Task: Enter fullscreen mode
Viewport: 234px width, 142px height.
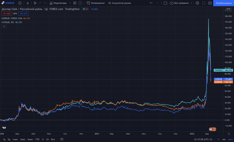Action: pos(204,3)
